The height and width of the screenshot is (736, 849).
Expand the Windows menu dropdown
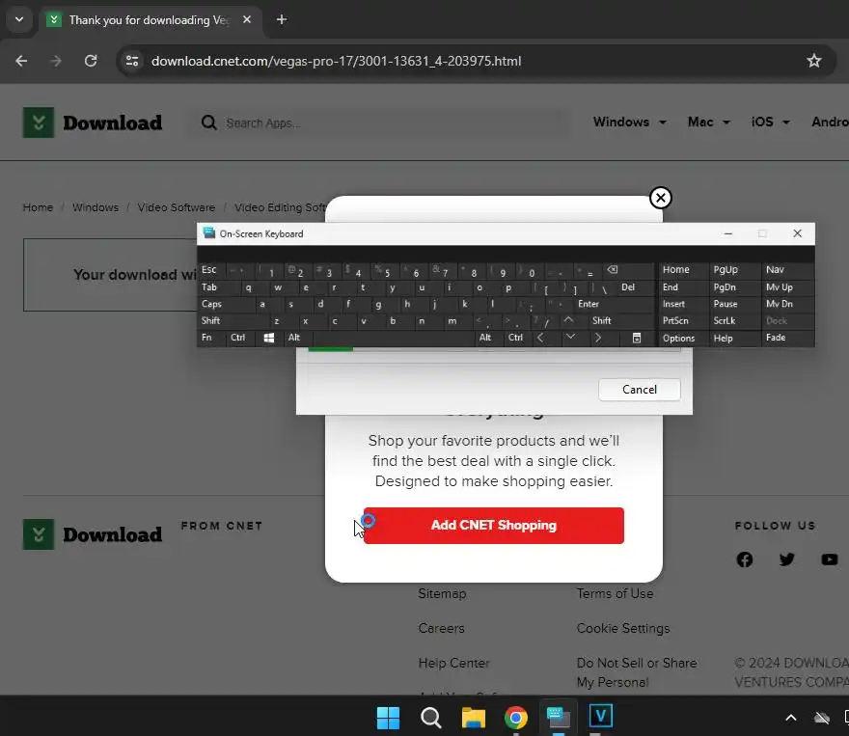click(630, 123)
